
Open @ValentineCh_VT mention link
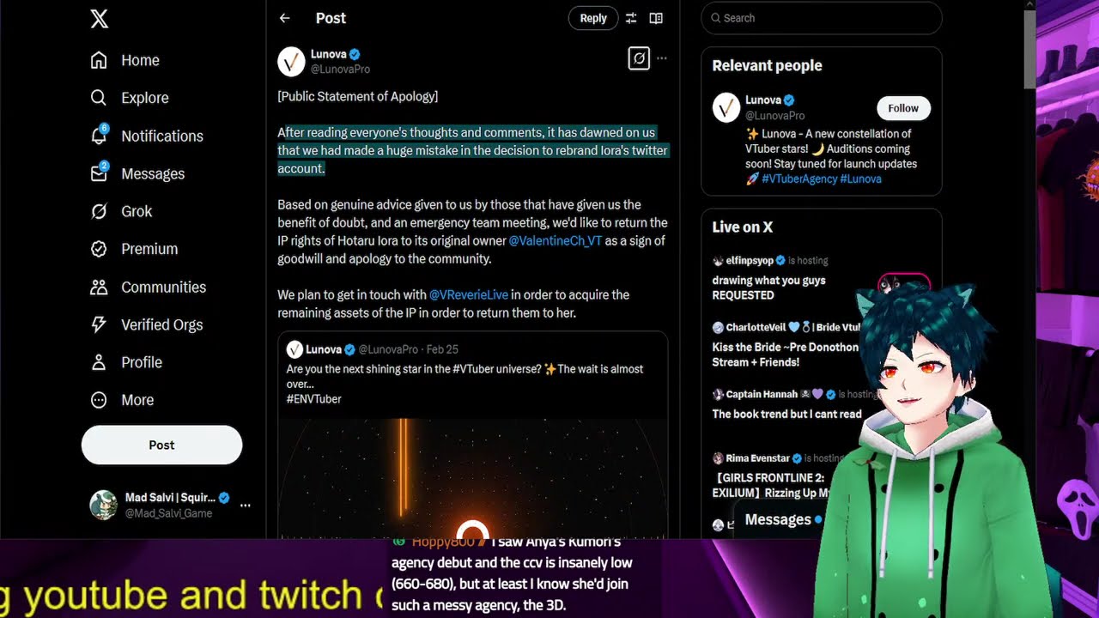pos(556,241)
